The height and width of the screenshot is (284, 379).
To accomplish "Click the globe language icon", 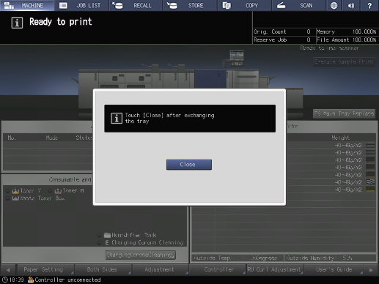I will tap(334, 5).
